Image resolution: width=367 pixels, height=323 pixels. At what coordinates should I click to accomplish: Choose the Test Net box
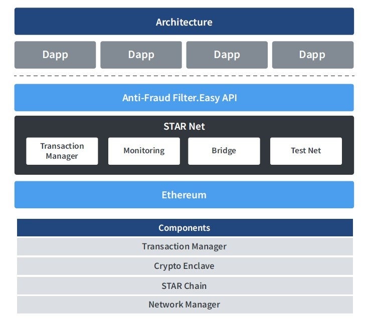[x=306, y=151]
